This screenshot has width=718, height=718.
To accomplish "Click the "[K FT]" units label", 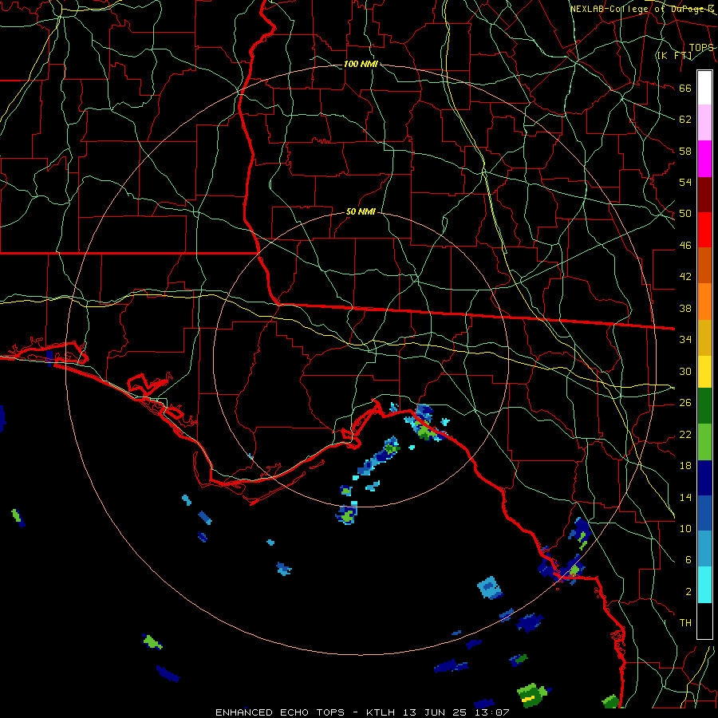I will [674, 56].
